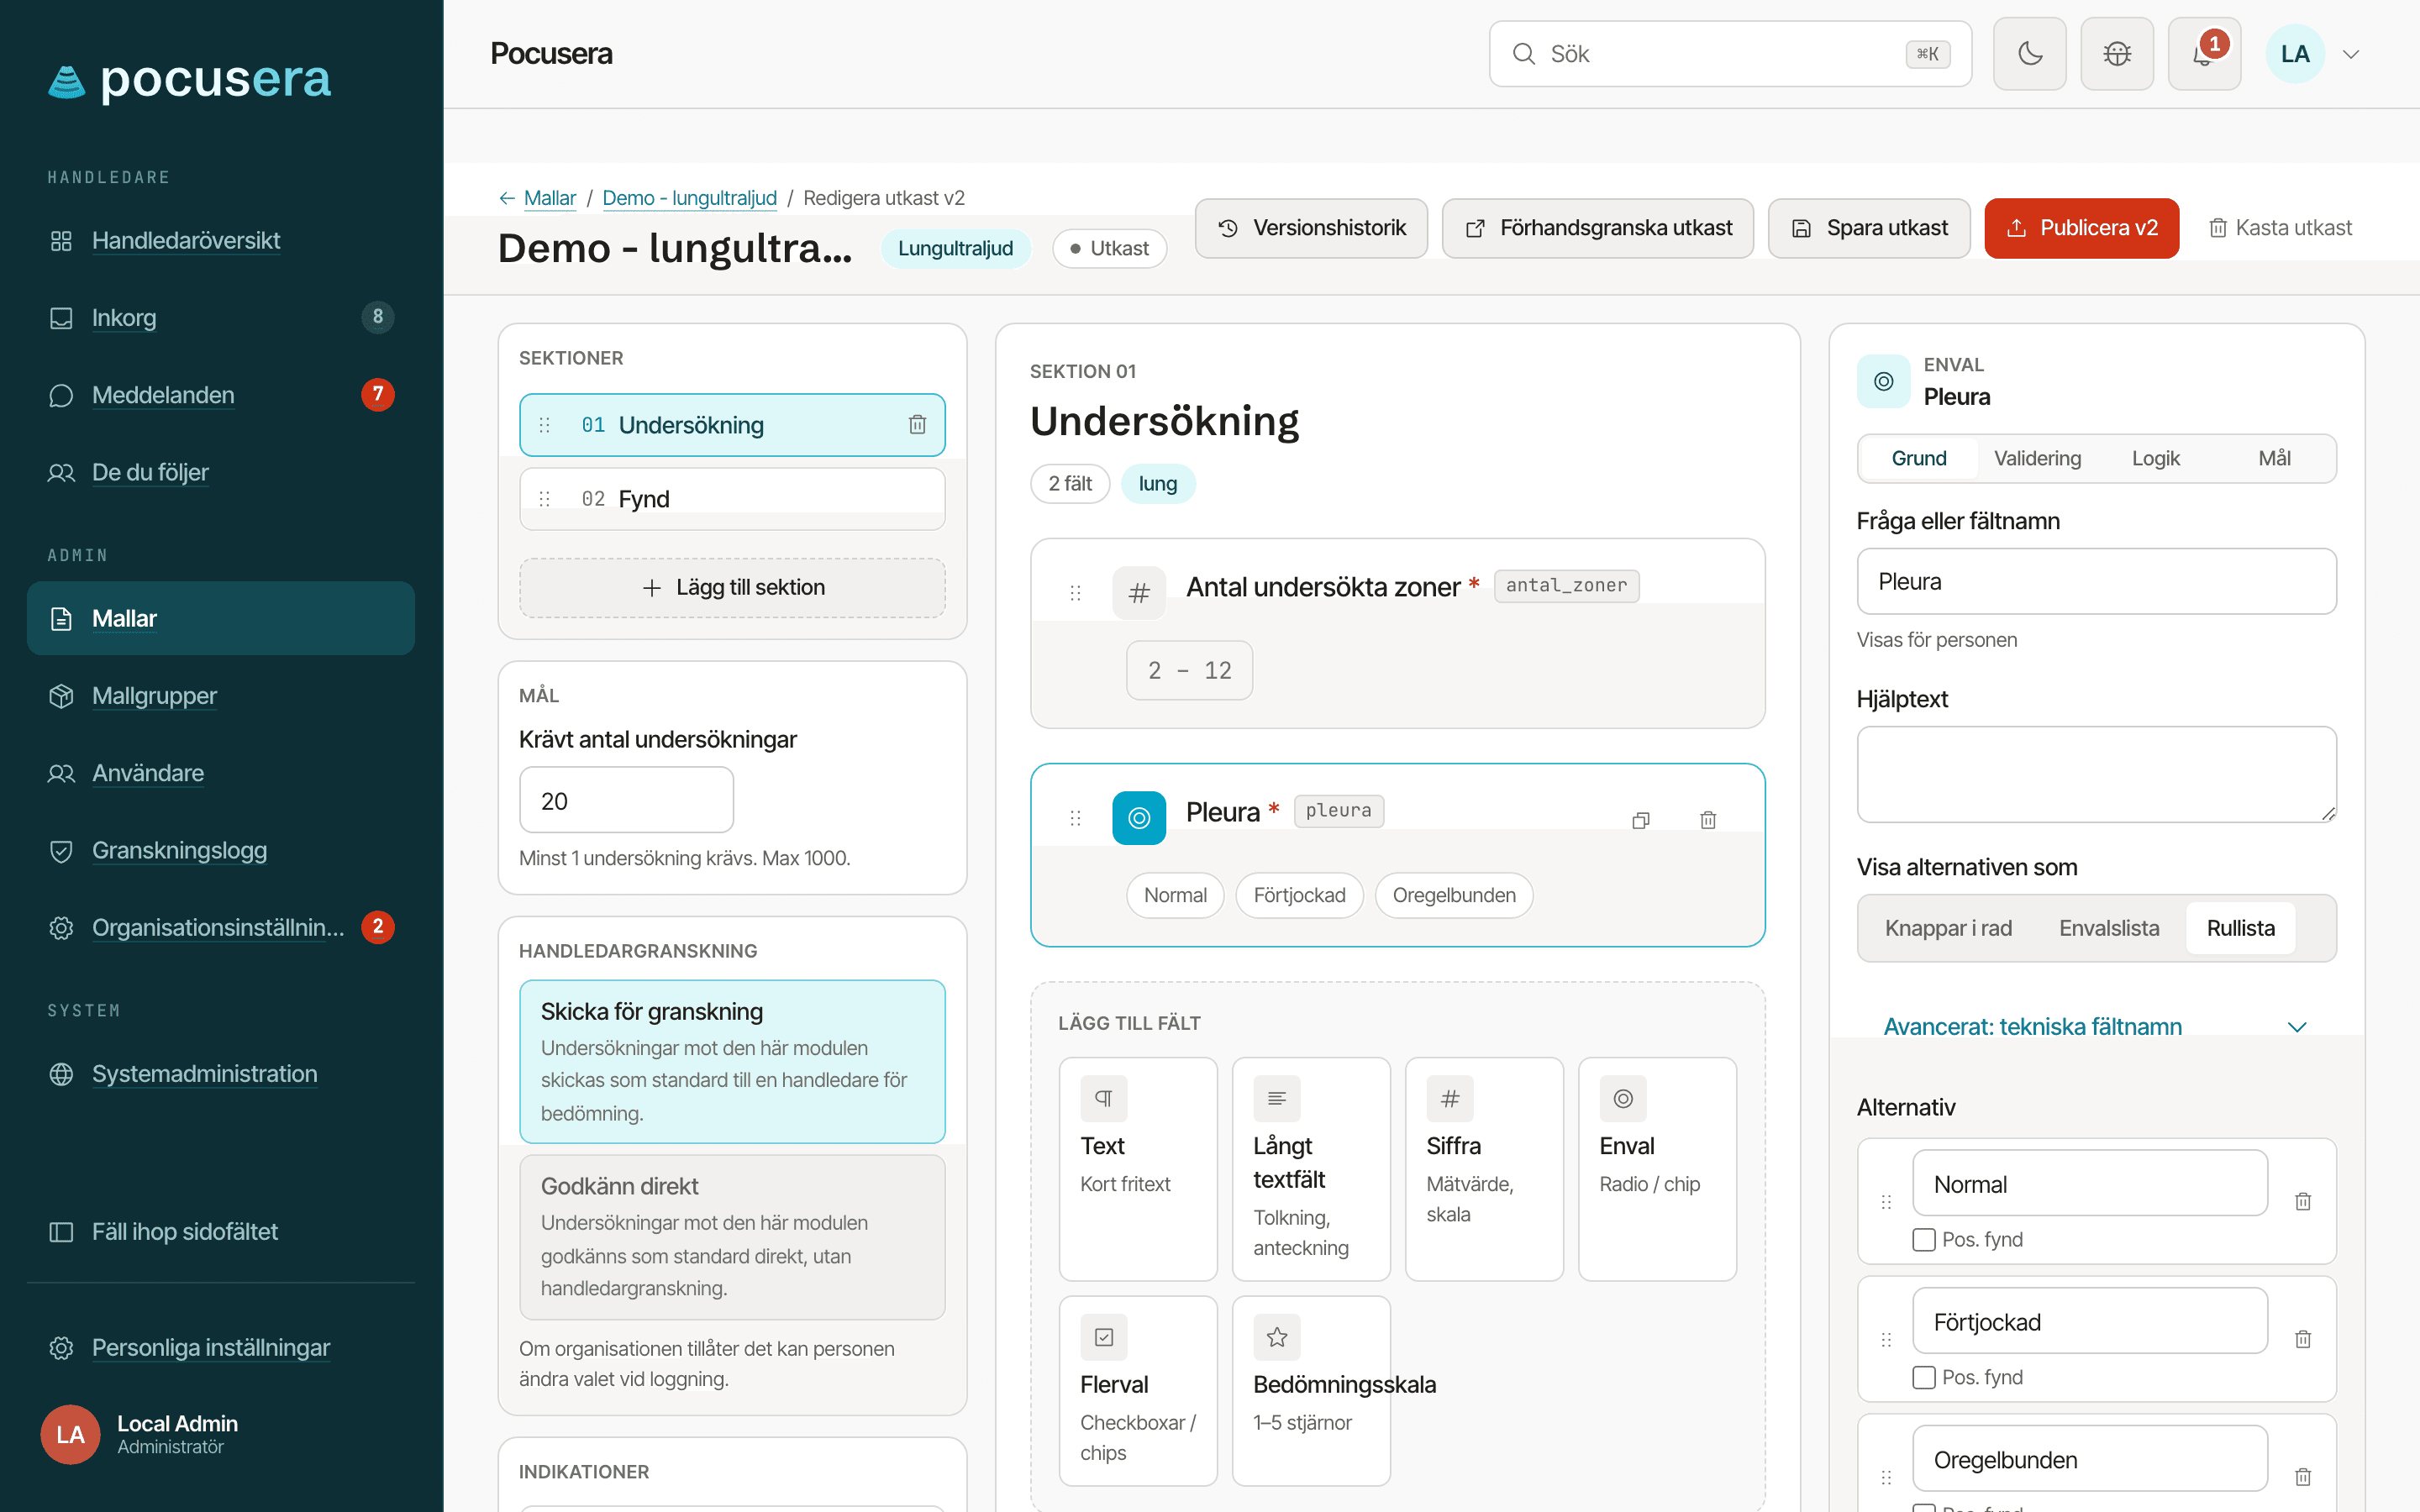Open the Grund tab
Image resolution: width=2420 pixels, height=1512 pixels.
point(1918,458)
